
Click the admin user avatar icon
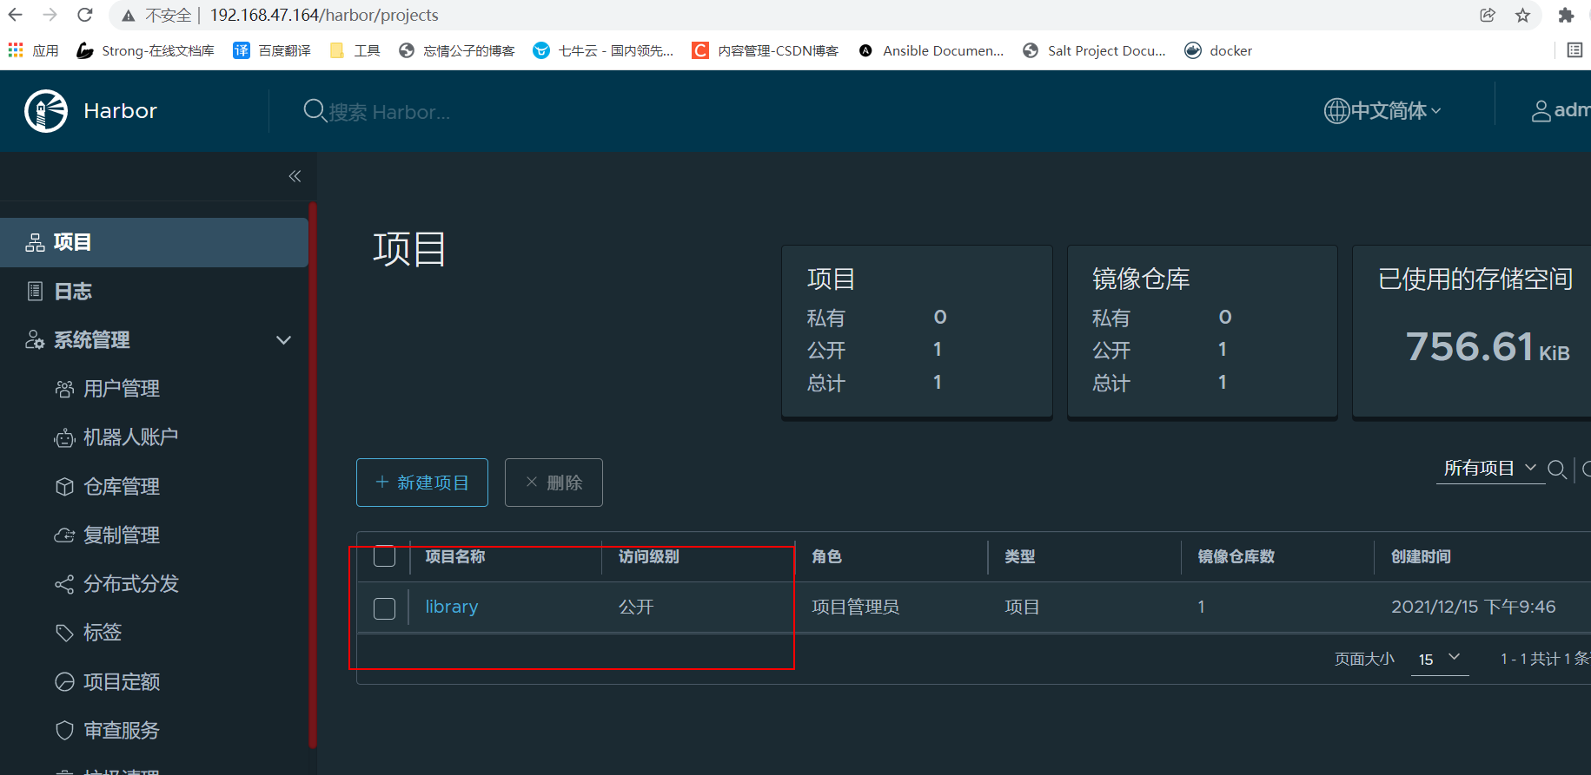tap(1541, 111)
